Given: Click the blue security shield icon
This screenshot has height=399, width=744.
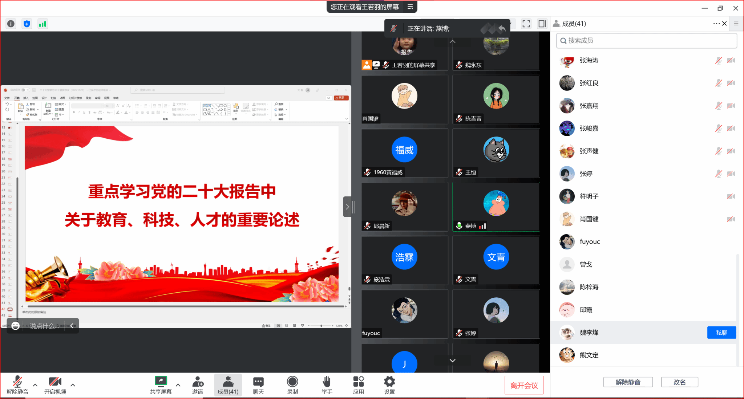Looking at the screenshot, I should click(x=27, y=24).
